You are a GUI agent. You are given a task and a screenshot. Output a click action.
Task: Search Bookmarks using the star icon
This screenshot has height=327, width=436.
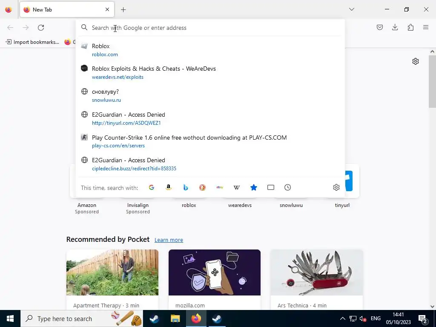[x=254, y=187]
